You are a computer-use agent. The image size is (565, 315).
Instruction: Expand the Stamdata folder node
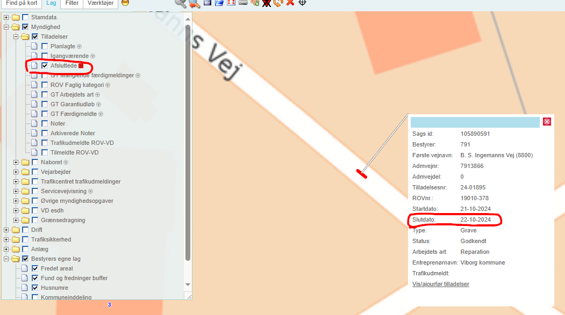[x=6, y=17]
